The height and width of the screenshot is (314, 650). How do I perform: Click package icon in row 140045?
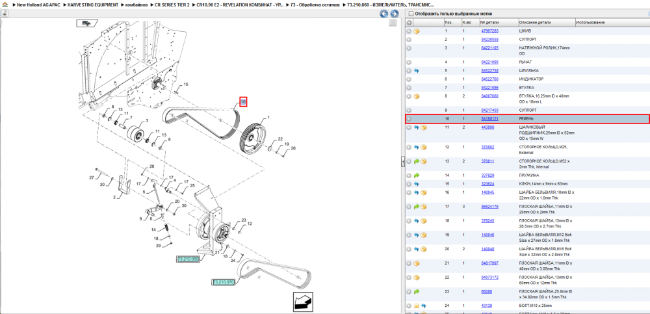coord(423,192)
